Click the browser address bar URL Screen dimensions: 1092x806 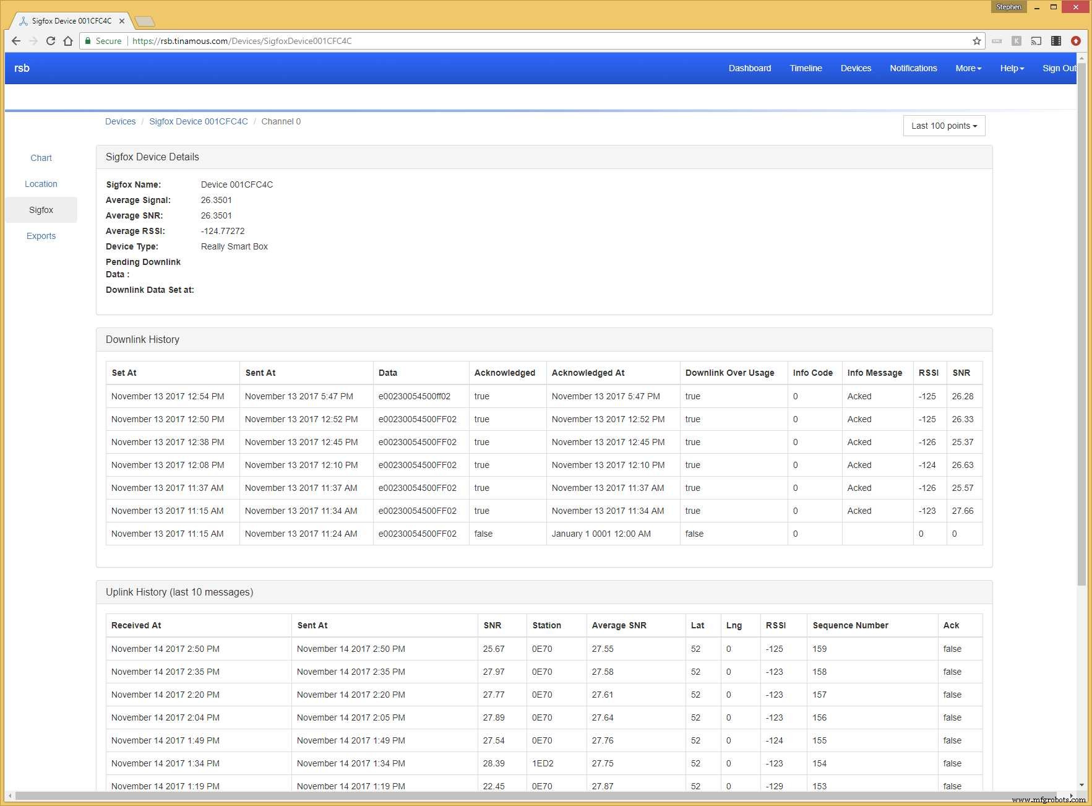[242, 41]
